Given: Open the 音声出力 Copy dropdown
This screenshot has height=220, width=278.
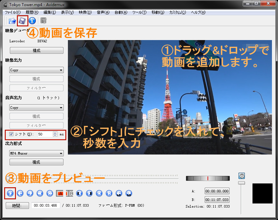Looking at the screenshot, I should click(x=36, y=107).
